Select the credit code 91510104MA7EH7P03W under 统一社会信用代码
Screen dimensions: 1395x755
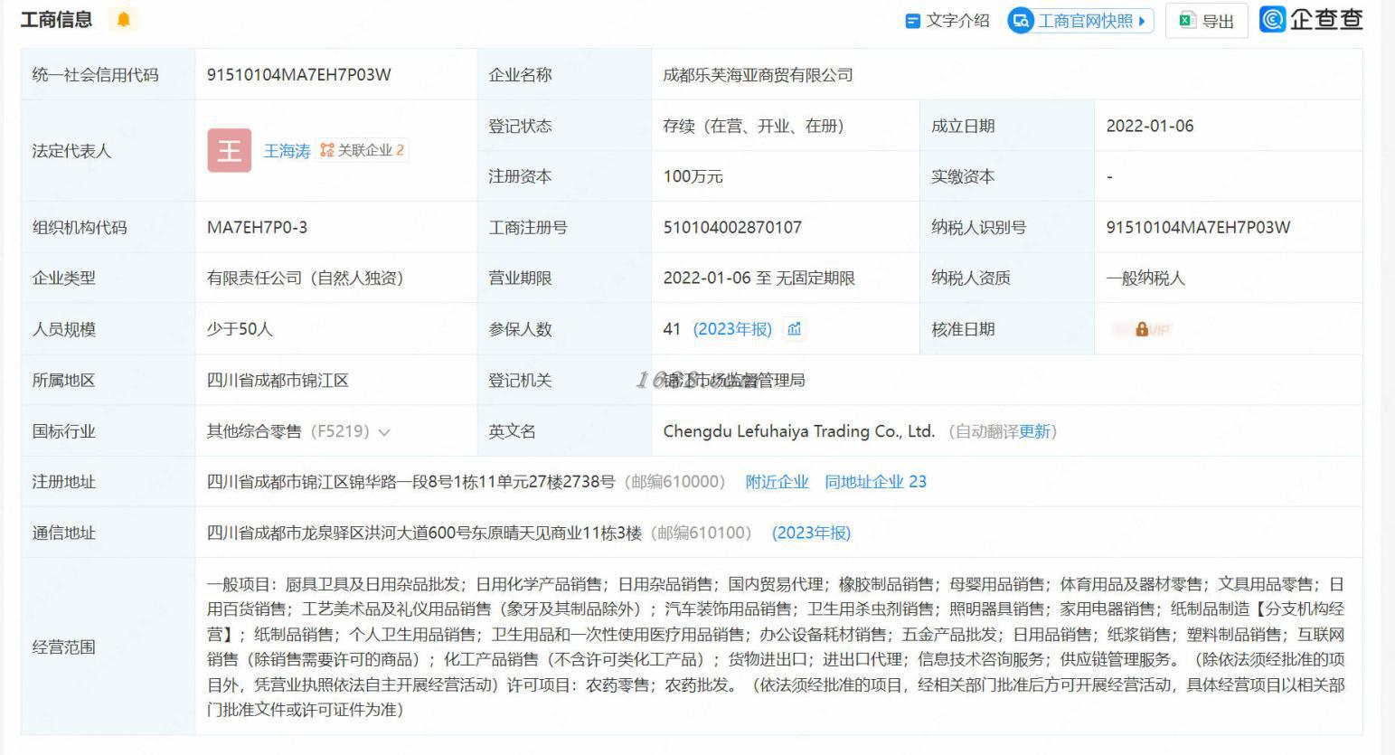click(299, 75)
